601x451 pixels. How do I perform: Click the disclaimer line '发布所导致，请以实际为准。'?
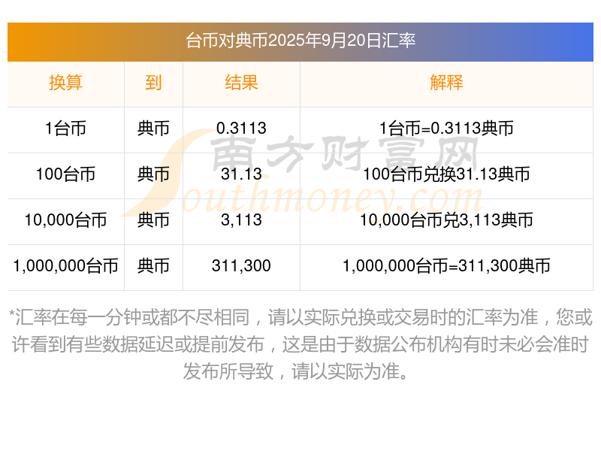click(x=297, y=371)
